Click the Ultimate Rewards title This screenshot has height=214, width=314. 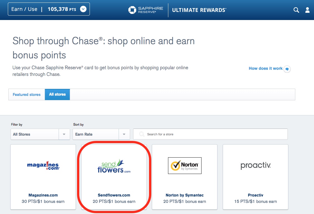[x=199, y=10]
